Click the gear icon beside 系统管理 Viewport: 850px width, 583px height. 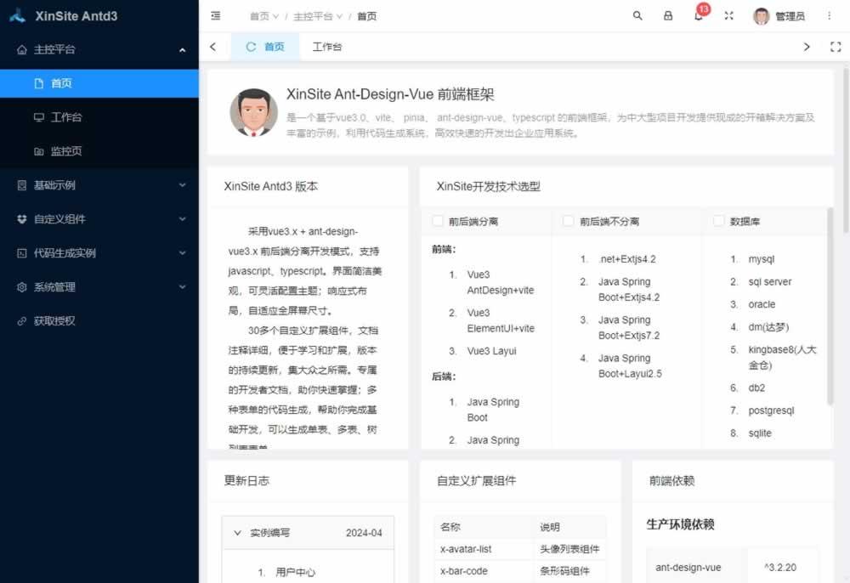(x=22, y=287)
